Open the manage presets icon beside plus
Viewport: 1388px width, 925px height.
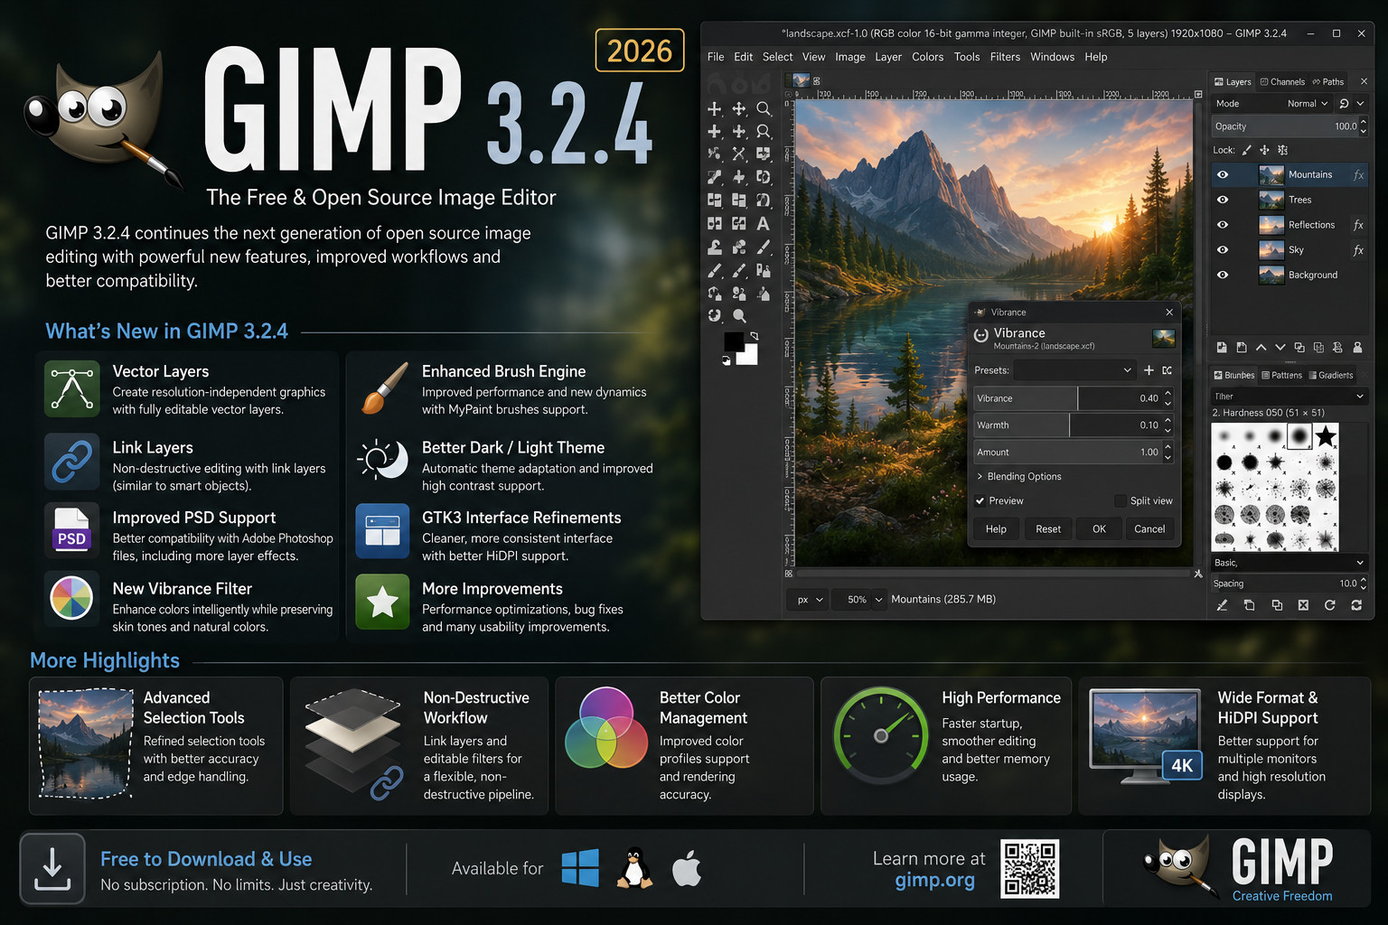point(1168,370)
